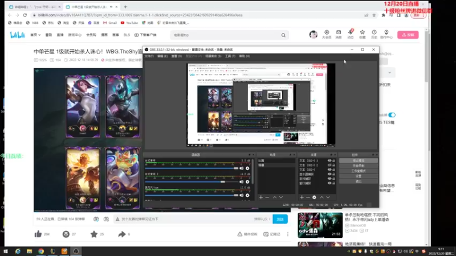Move selected source down with arrow
456x256 pixels.
pos(328,197)
